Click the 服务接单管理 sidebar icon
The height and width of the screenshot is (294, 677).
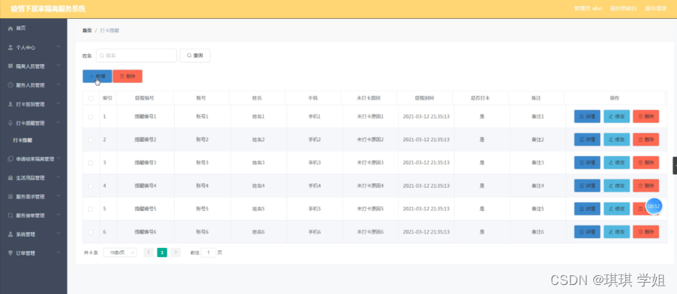(11, 215)
